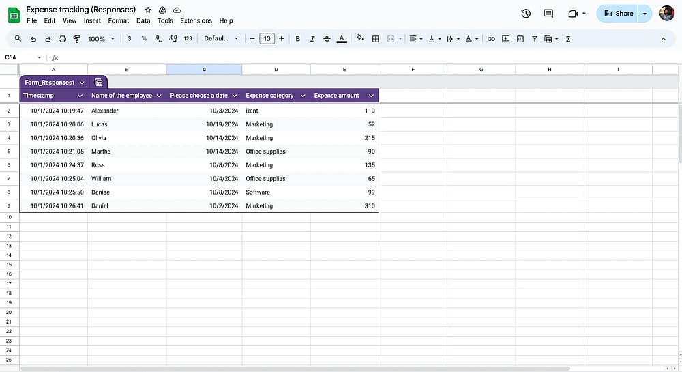The image size is (682, 372).
Task: Open the fill color picker
Action: pos(360,38)
